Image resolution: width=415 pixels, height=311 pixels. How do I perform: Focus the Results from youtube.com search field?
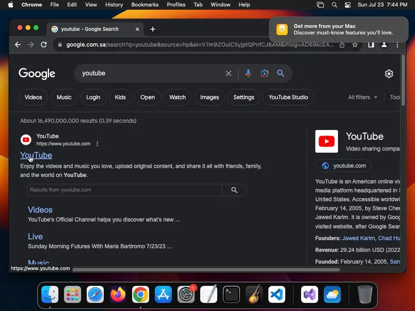[124, 190]
